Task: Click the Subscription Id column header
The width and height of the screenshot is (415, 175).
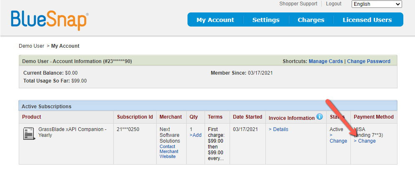Action: [x=135, y=117]
